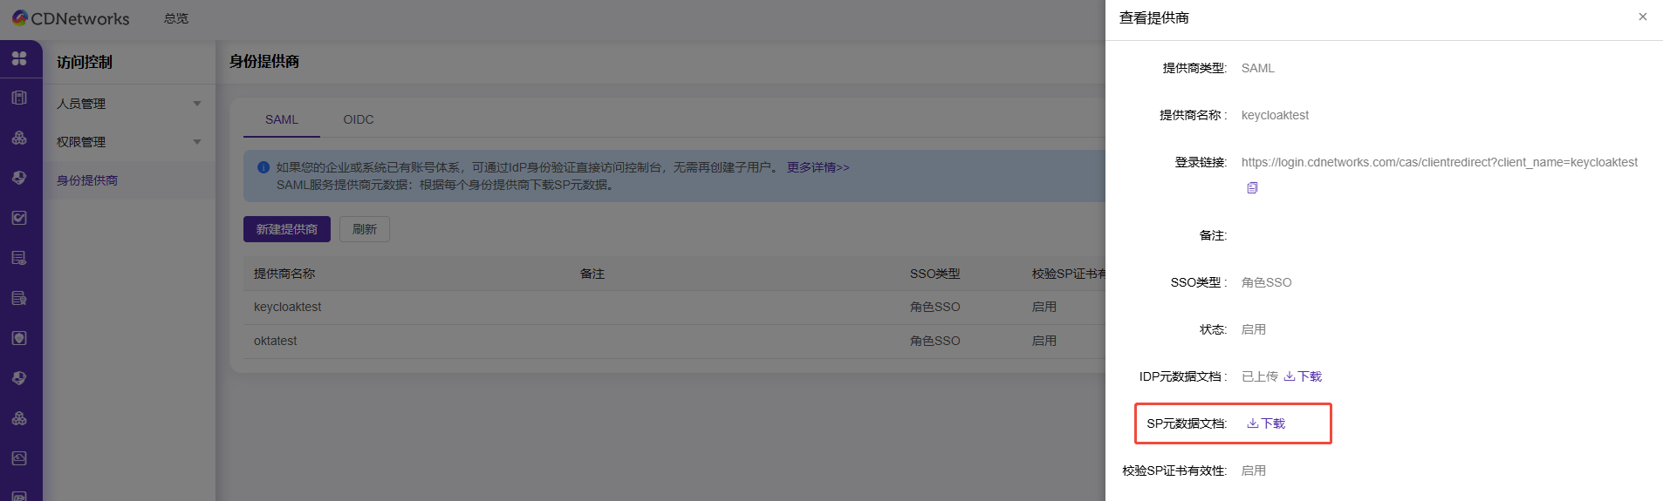Select the keycloaktest row name

coord(288,307)
